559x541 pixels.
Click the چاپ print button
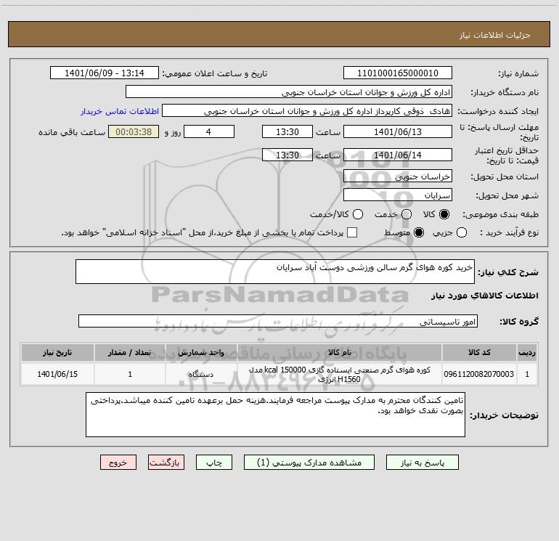[x=214, y=463]
